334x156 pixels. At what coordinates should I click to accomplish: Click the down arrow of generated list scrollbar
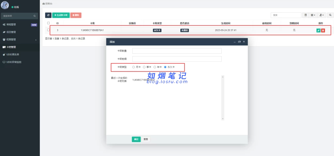pos(223,119)
